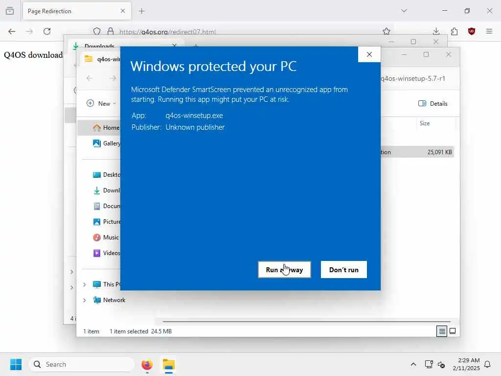Open Desktop folder in sidebar
The height and width of the screenshot is (376, 501).
[x=106, y=175]
